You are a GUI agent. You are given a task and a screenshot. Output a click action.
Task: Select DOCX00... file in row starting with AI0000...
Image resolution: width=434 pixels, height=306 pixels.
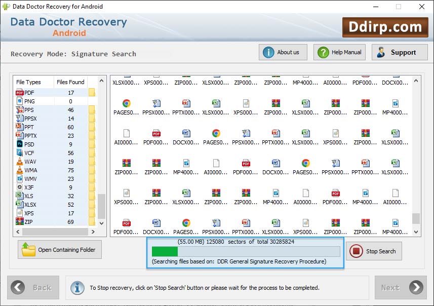pyautogui.click(x=186, y=136)
